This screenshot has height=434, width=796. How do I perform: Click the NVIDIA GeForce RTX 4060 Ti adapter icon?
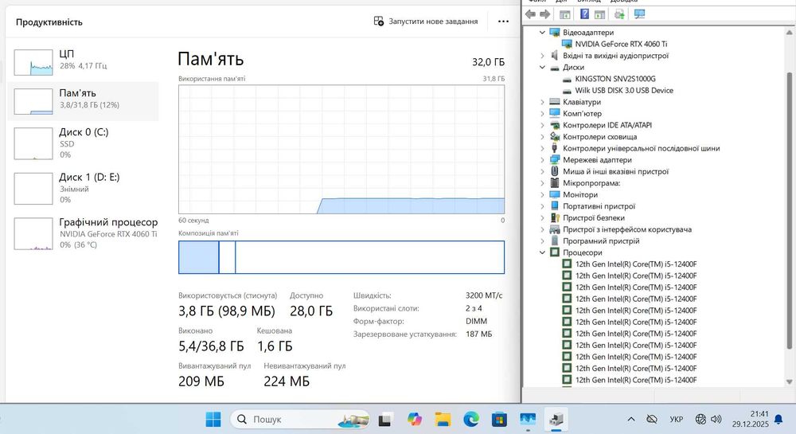click(x=567, y=44)
